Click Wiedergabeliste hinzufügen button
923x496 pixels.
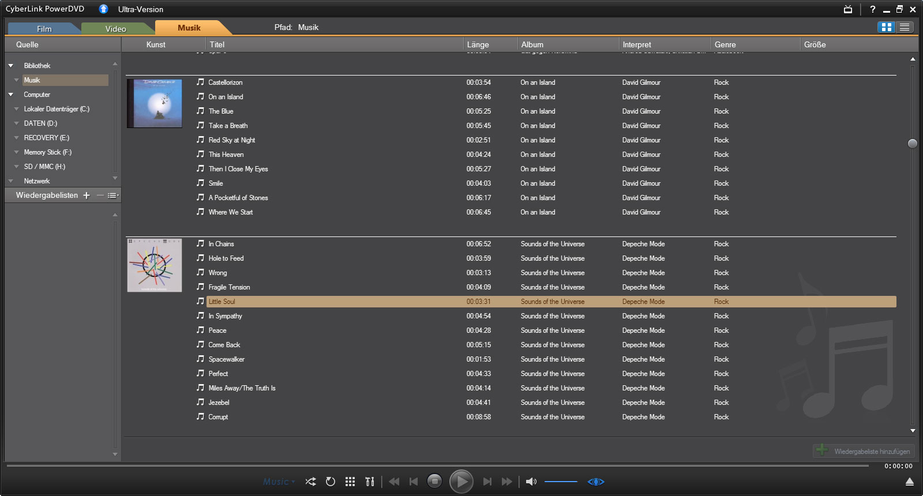point(864,451)
